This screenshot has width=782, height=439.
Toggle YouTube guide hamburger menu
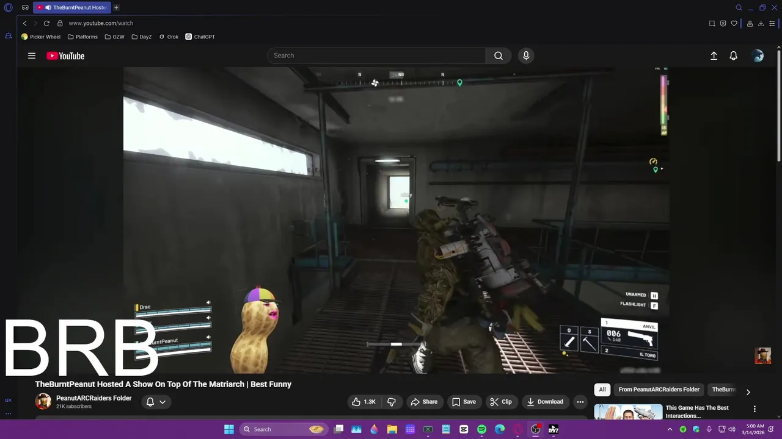pyautogui.click(x=32, y=55)
